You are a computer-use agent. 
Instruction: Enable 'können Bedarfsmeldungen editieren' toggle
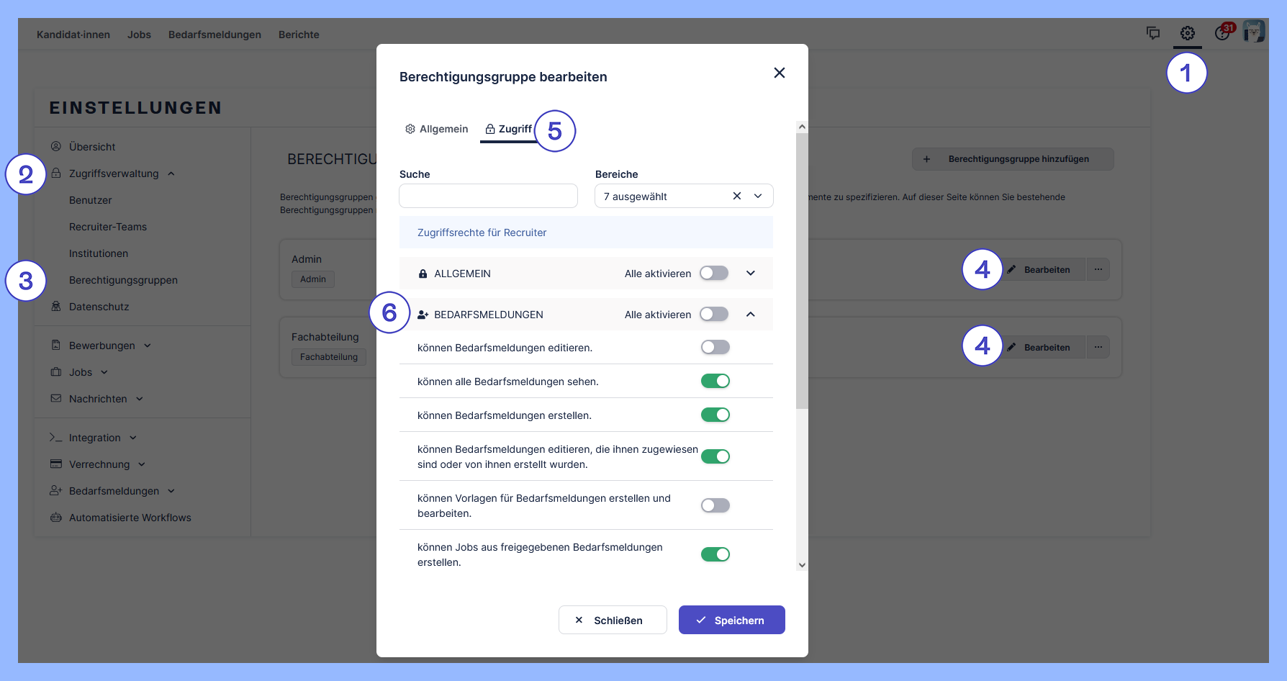pyautogui.click(x=715, y=348)
